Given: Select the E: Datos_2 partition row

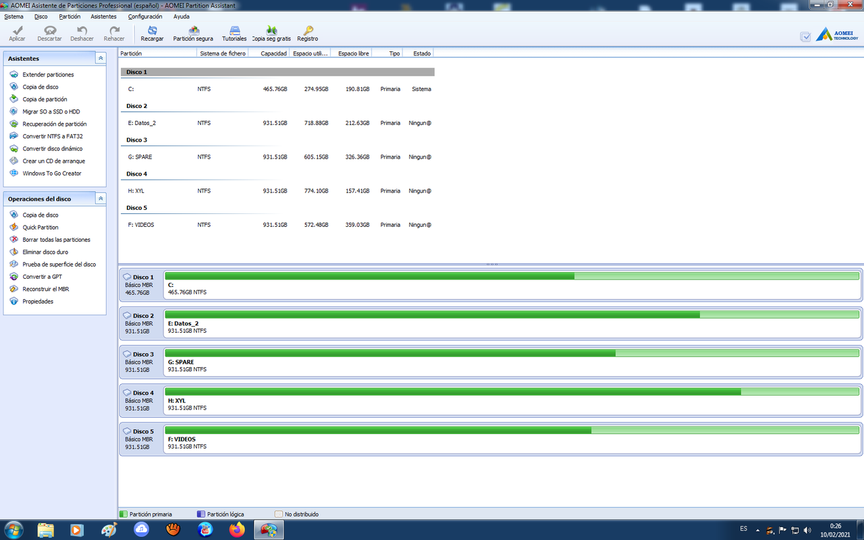Looking at the screenshot, I should [x=277, y=123].
